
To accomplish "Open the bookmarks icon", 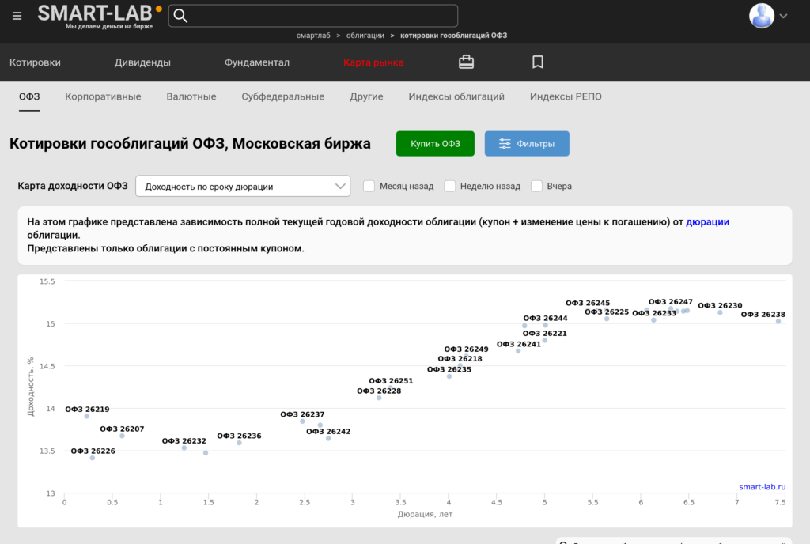I will (x=538, y=62).
